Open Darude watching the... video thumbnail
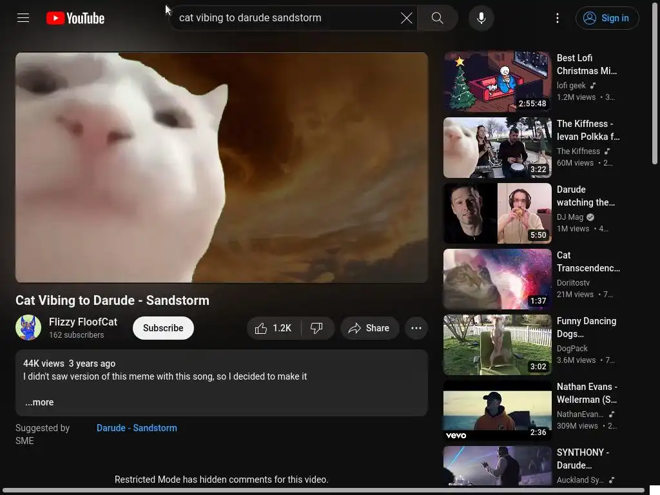 497,213
